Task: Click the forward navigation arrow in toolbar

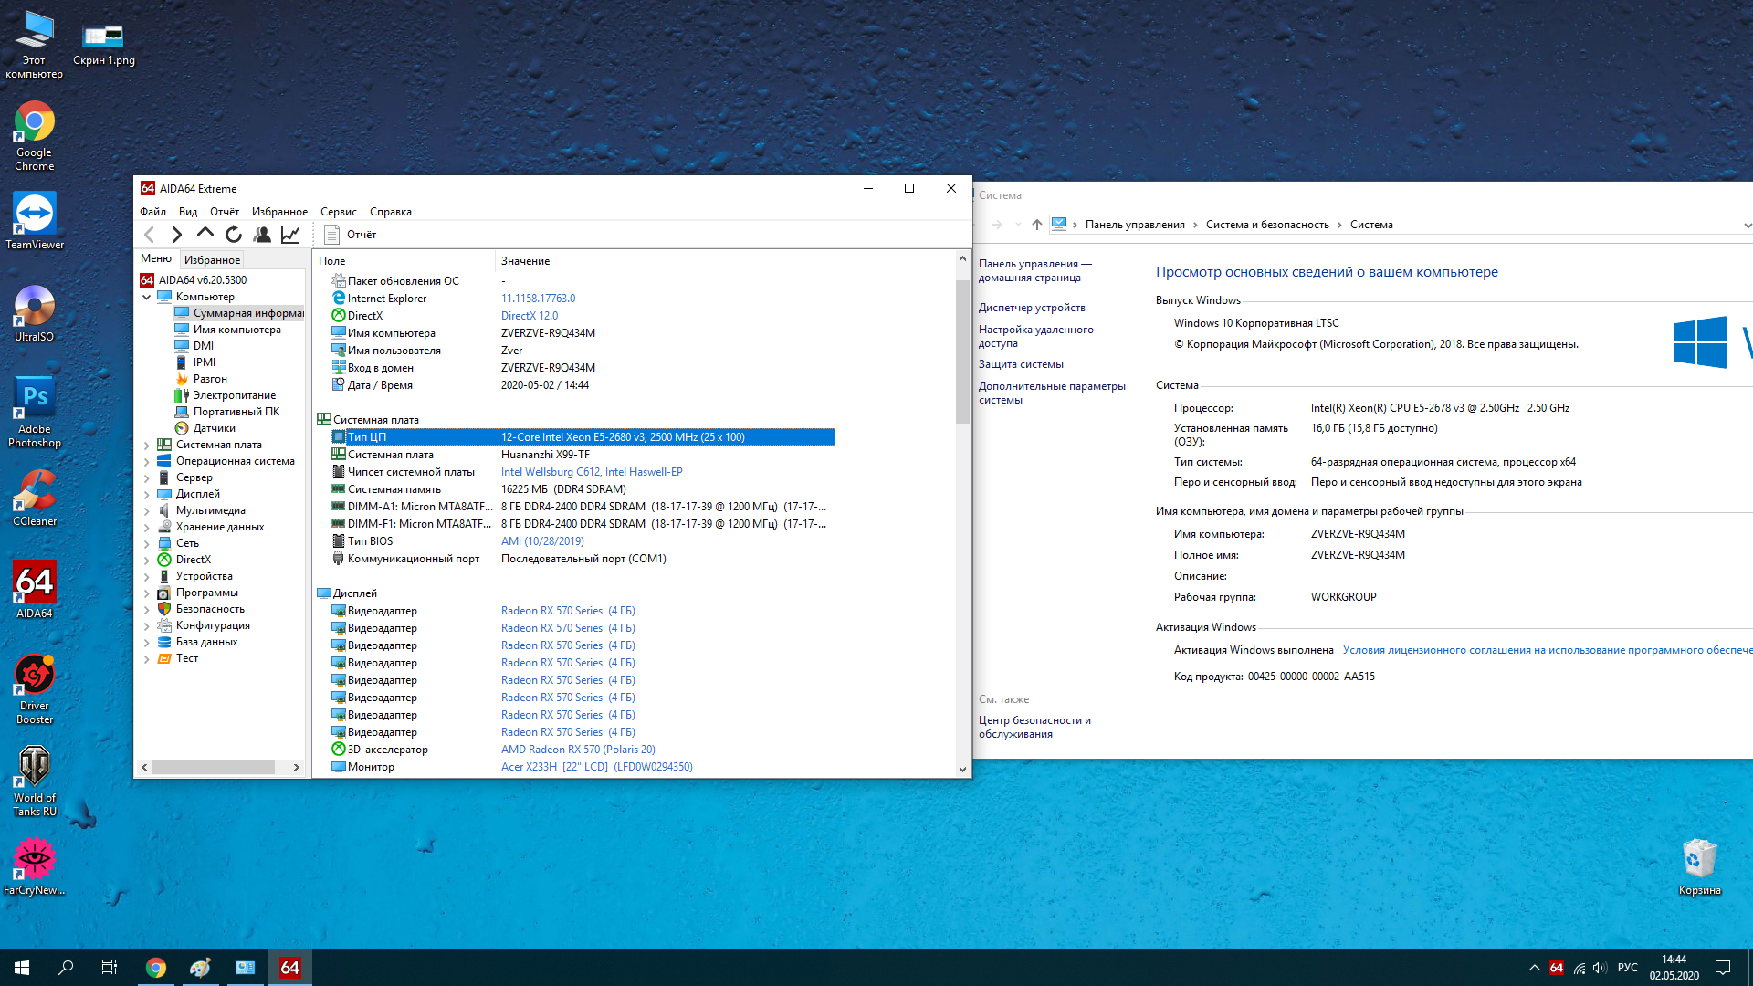Action: point(177,235)
